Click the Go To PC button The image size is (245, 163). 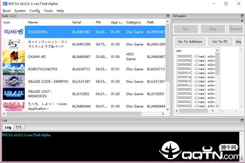(x=220, y=42)
